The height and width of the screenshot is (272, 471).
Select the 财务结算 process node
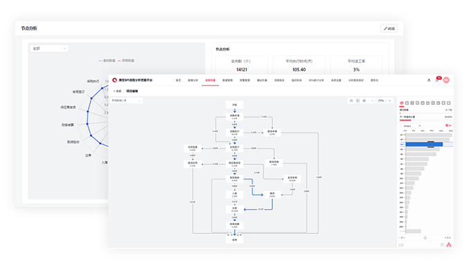pos(235,225)
